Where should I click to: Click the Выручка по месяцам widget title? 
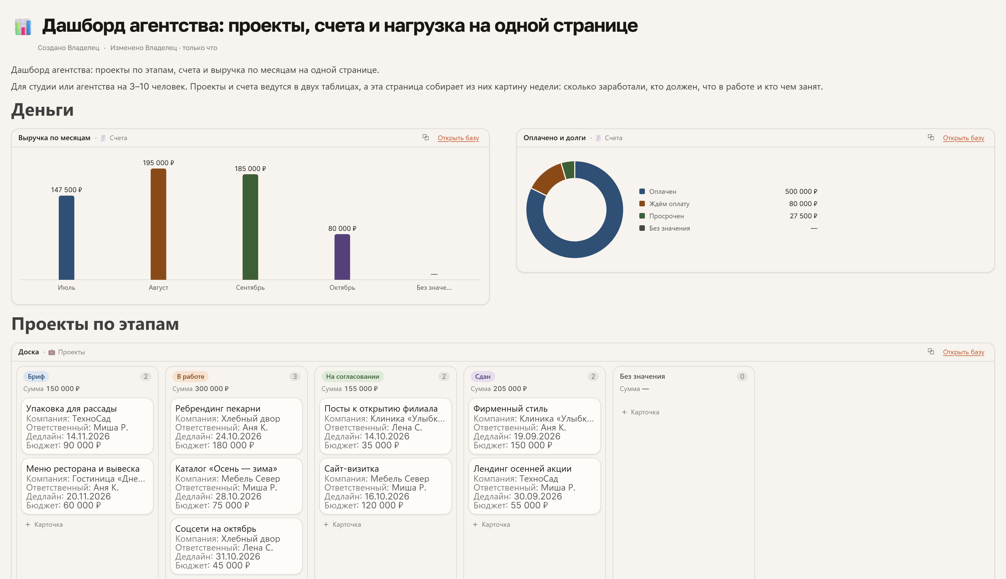pos(54,138)
